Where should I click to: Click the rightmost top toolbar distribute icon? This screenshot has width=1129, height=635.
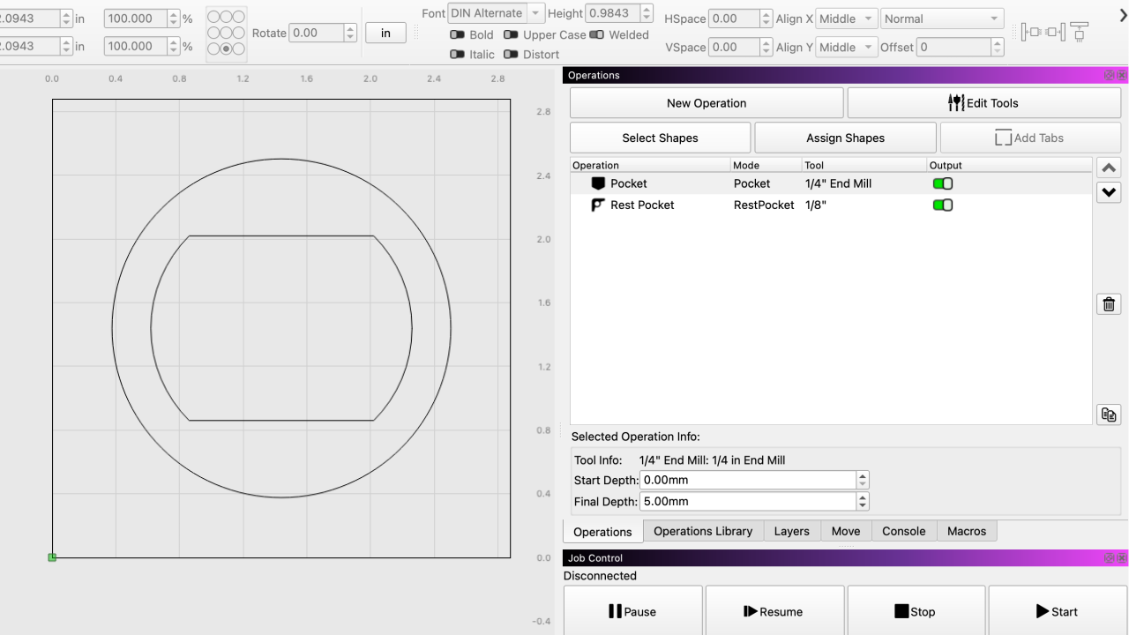click(x=1079, y=33)
